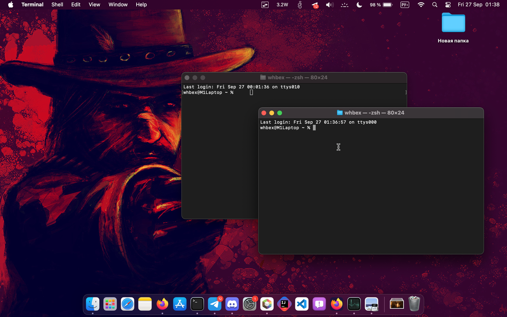The height and width of the screenshot is (317, 507).
Task: Open the Новая папка desktop folder
Action: tap(453, 27)
